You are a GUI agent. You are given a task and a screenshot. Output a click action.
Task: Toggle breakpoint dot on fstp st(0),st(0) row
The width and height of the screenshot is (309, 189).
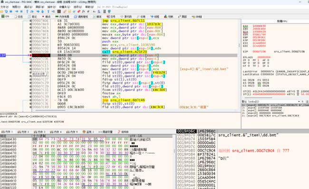point(30,103)
